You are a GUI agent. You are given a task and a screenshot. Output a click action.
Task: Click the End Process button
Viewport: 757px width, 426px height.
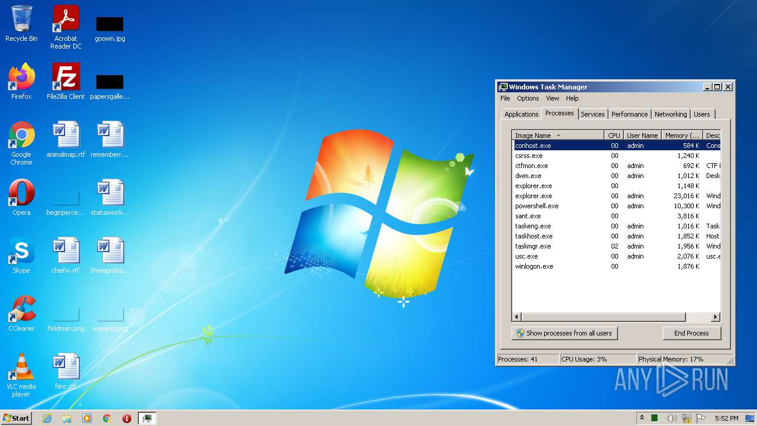tap(691, 333)
